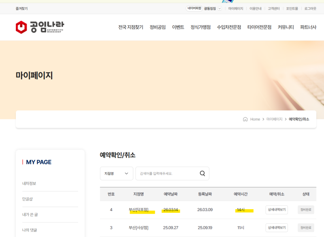The width and height of the screenshot is (324, 237).
Task: Open 이용안내 link
Action: (x=256, y=8)
